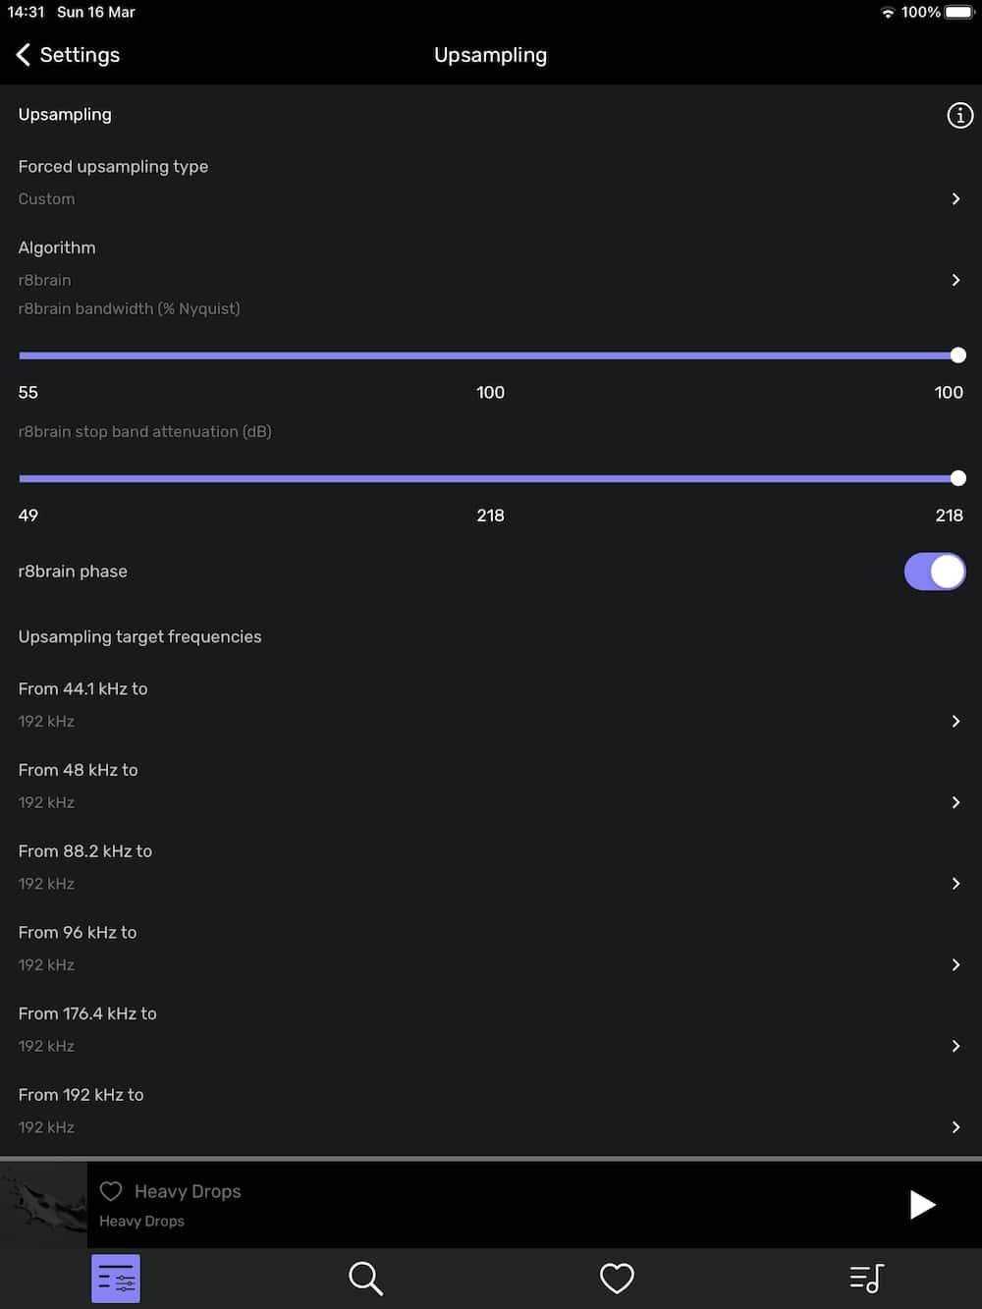Toggle the r8brain phase switch

click(935, 572)
